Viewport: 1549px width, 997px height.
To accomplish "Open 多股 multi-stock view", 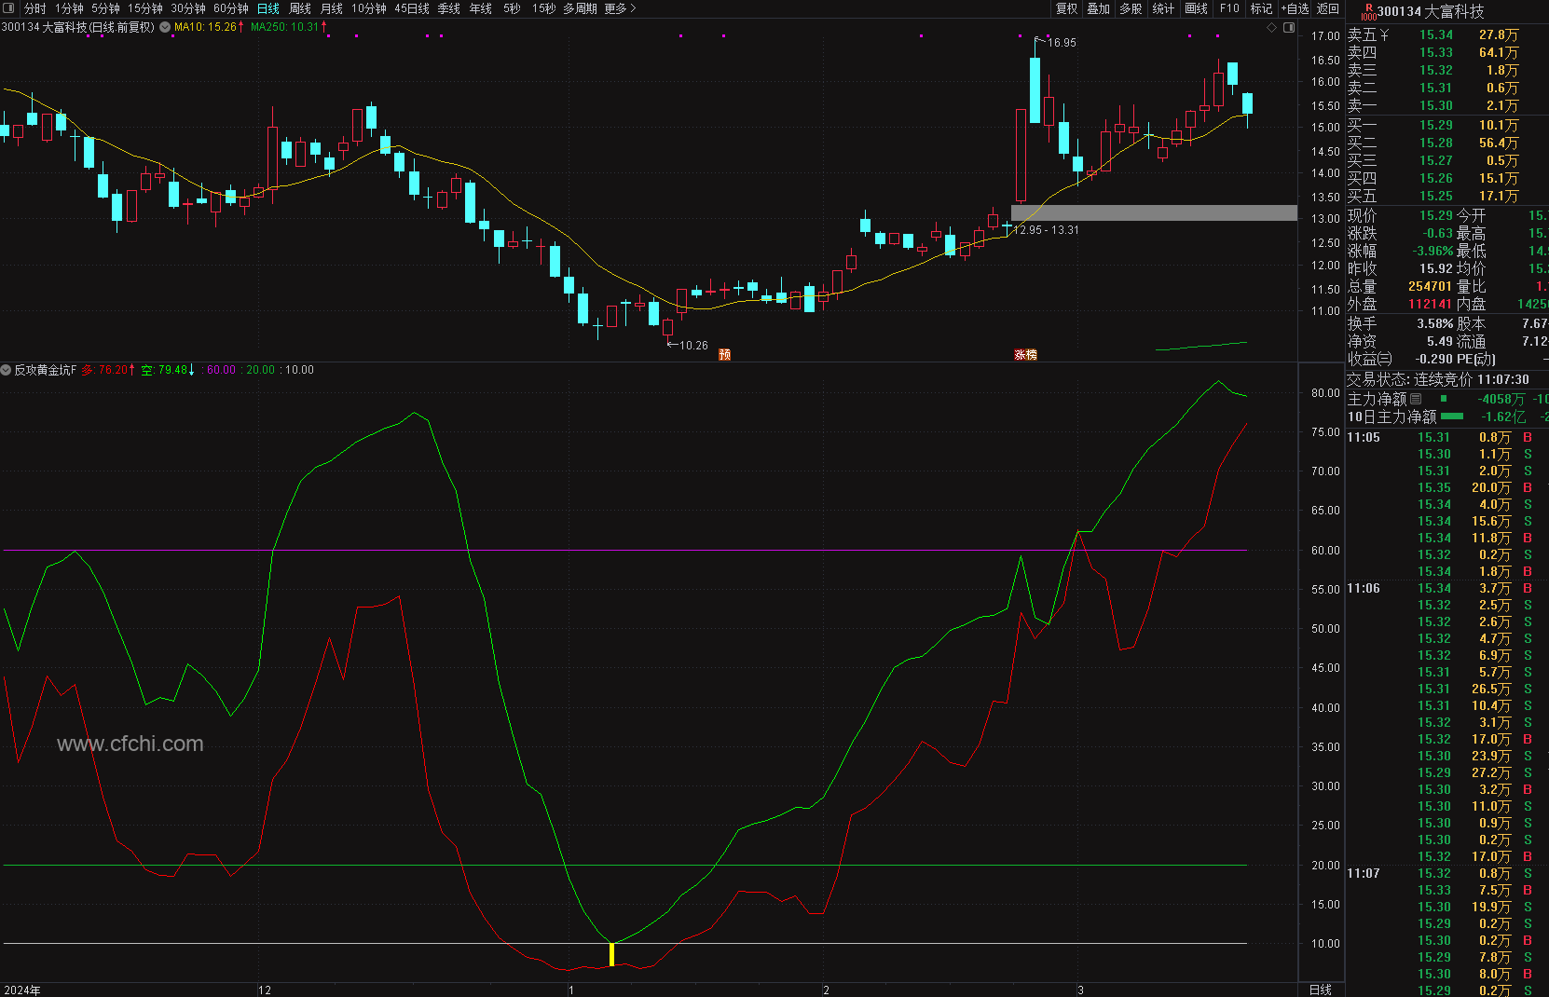I will pos(1131,8).
